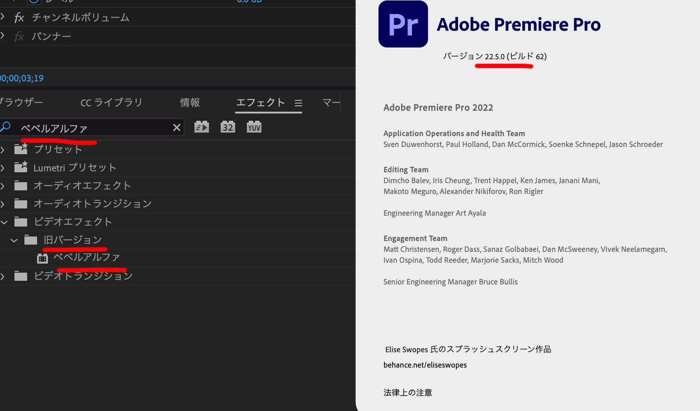
Task: Select the Lumetri プリセット folder icon
Action: [x=21, y=167]
